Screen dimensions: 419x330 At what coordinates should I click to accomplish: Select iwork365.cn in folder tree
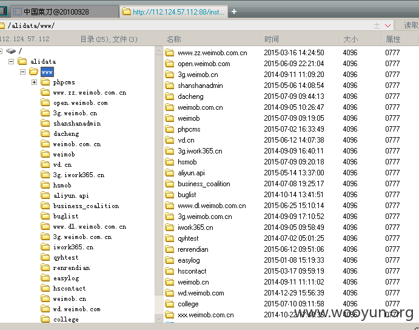pos(73,247)
